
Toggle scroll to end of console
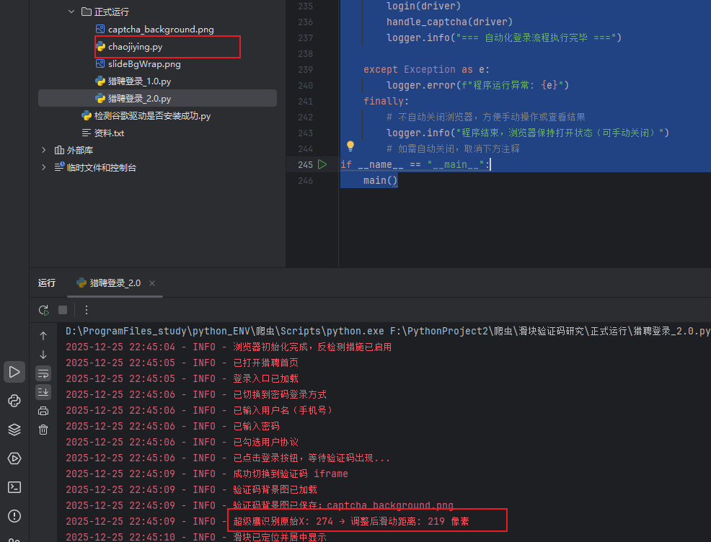coord(43,392)
